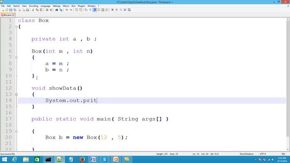Select the Box.java document tab

point(7,15)
